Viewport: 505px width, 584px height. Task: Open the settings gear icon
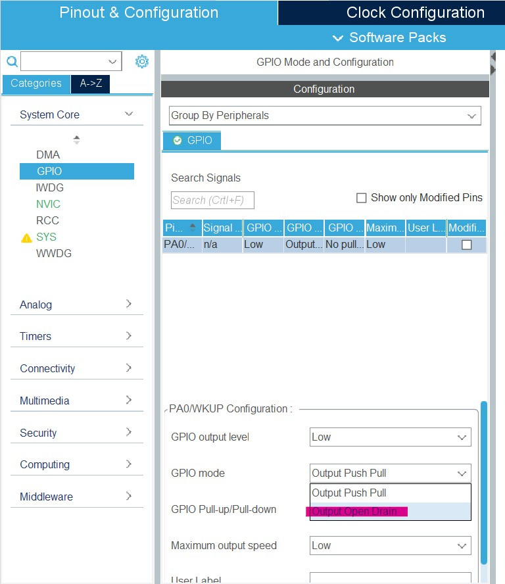[142, 61]
